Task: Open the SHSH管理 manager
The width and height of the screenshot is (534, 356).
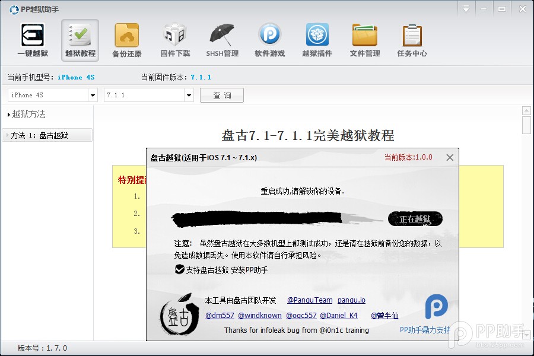Action: (x=222, y=40)
